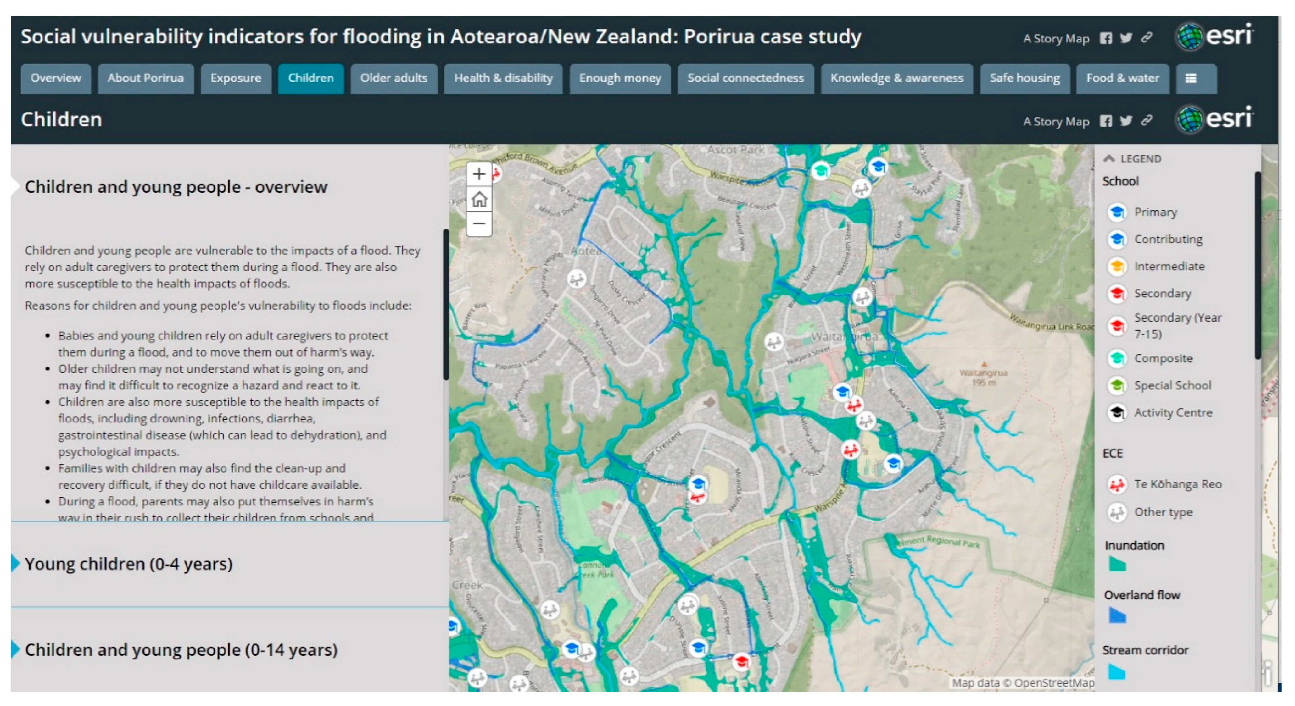Viewport: 1295px width, 706px height.
Task: Open the Exposure tab
Action: tap(235, 78)
